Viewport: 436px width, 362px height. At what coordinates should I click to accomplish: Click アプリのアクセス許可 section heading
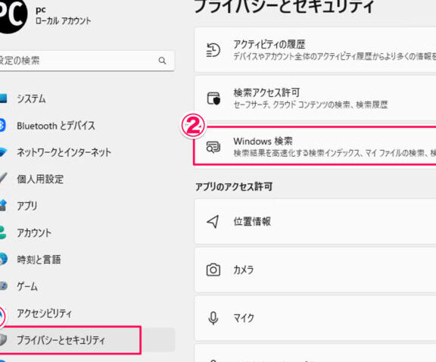[234, 186]
